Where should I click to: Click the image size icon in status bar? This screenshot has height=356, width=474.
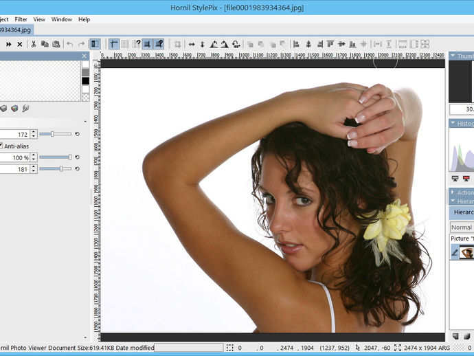[x=398, y=348]
